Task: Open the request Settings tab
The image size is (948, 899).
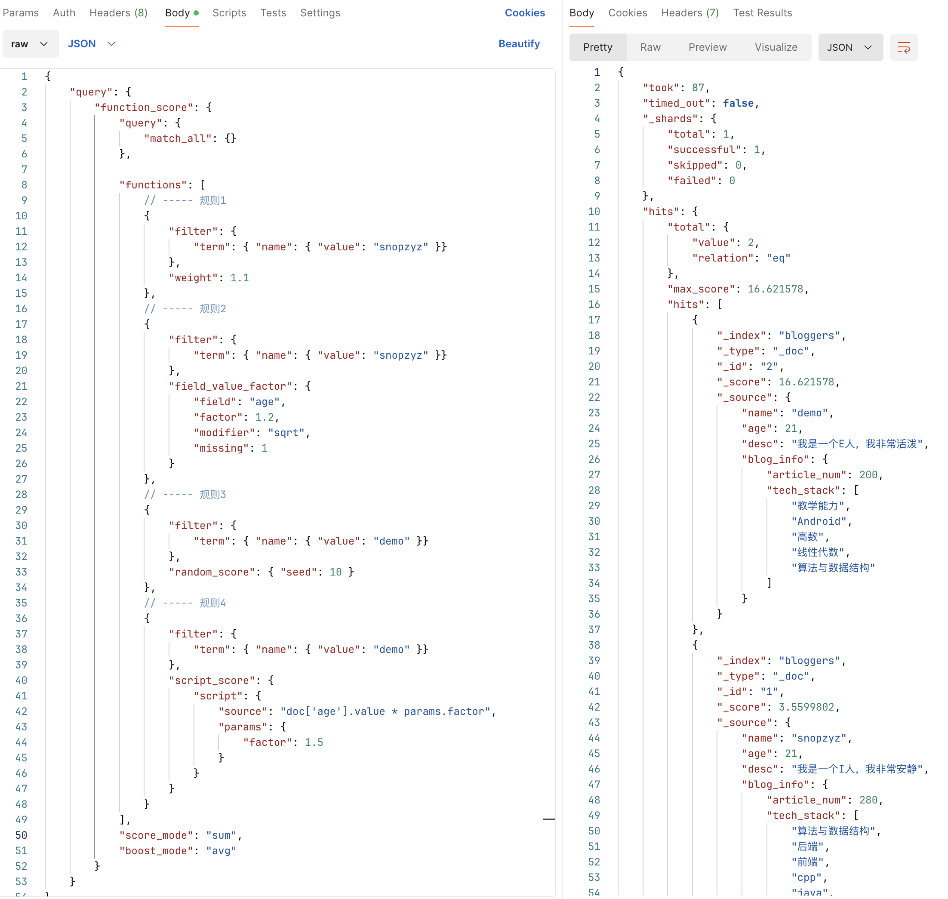Action: pos(320,13)
